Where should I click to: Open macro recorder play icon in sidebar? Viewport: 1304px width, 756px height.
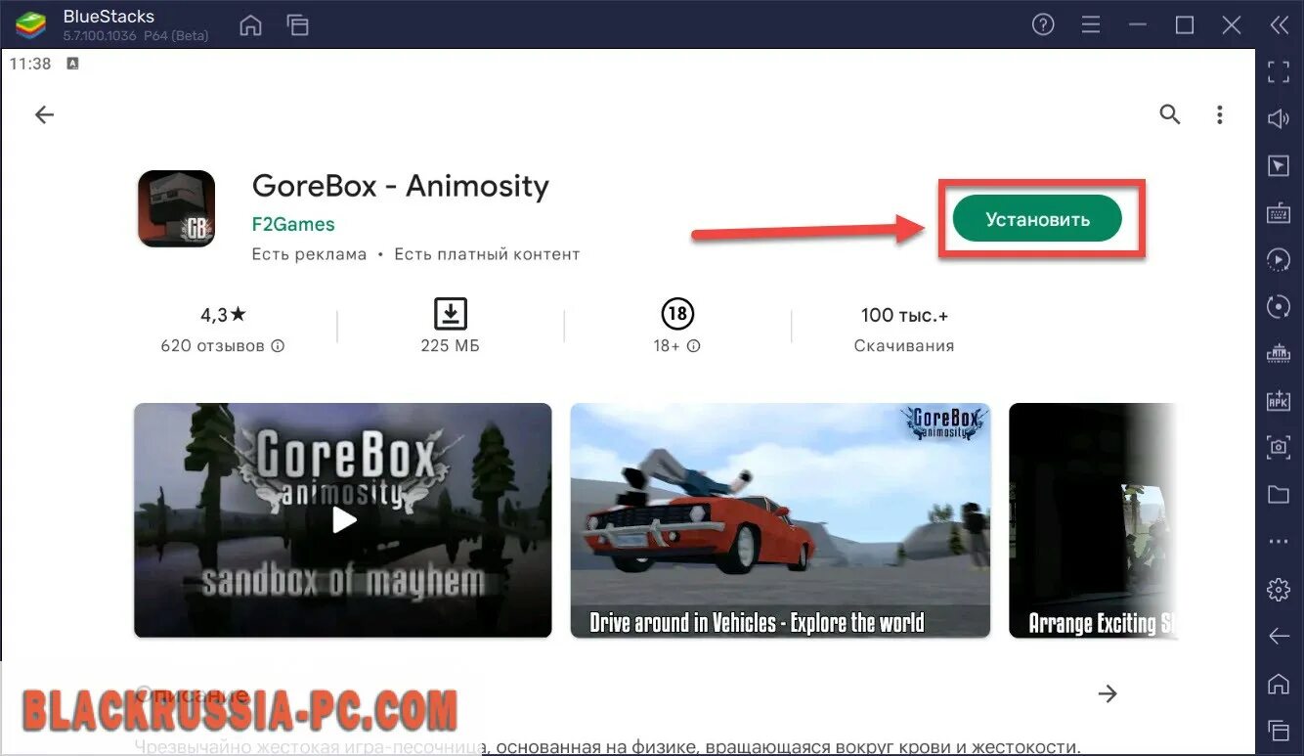point(1279,259)
